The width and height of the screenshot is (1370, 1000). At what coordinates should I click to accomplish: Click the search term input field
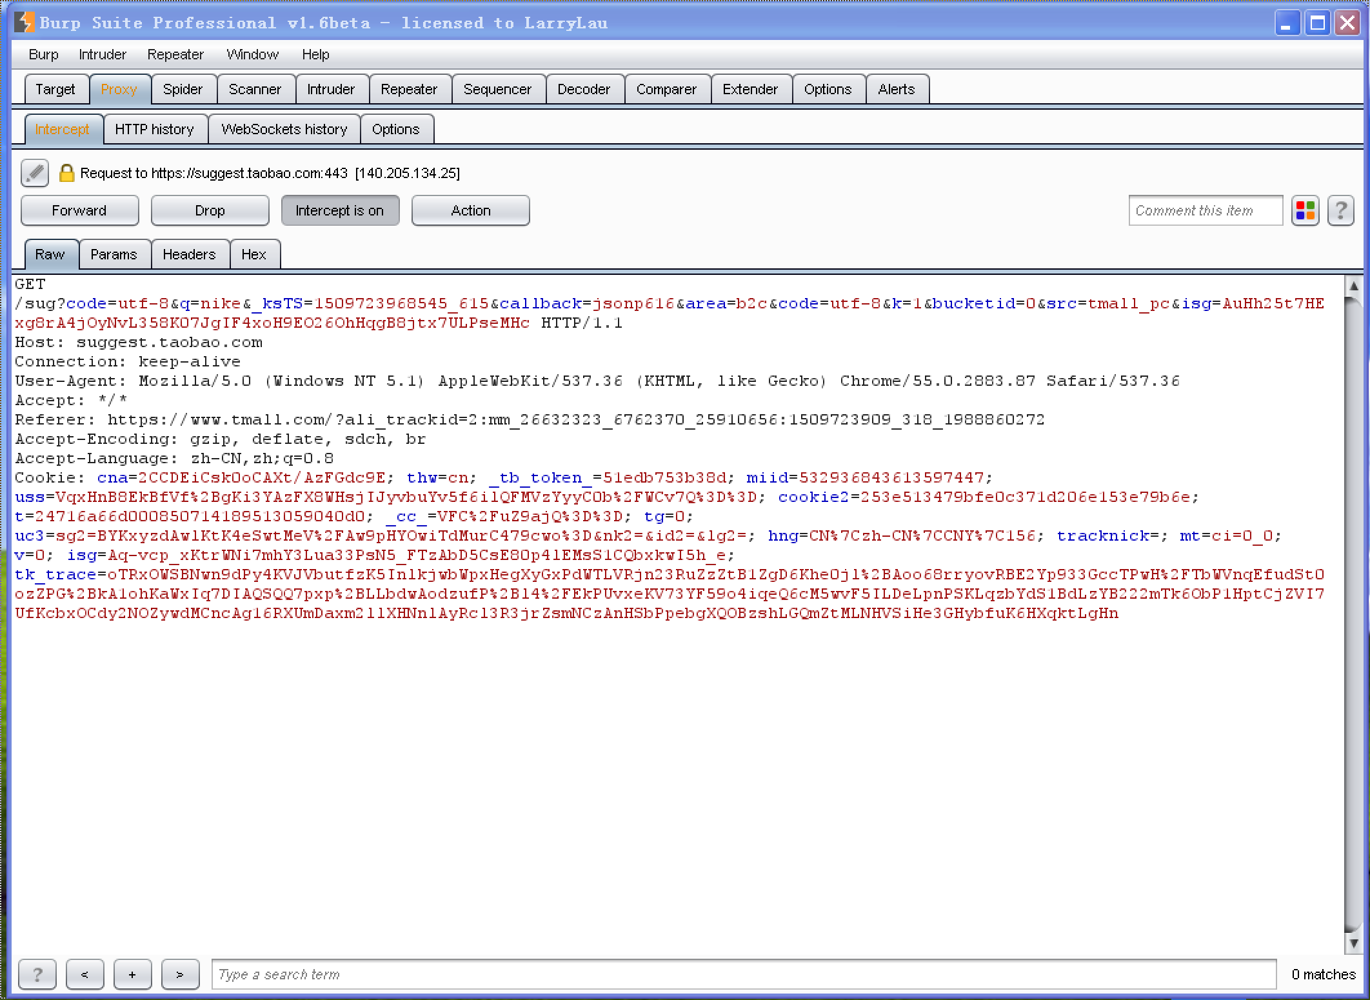744,974
